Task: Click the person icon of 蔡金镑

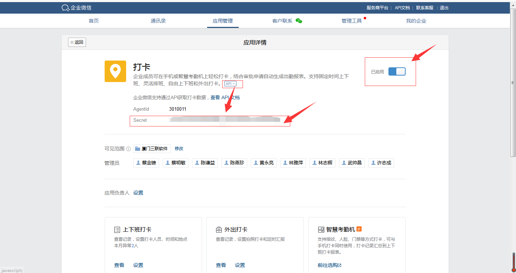Action: (x=138, y=163)
